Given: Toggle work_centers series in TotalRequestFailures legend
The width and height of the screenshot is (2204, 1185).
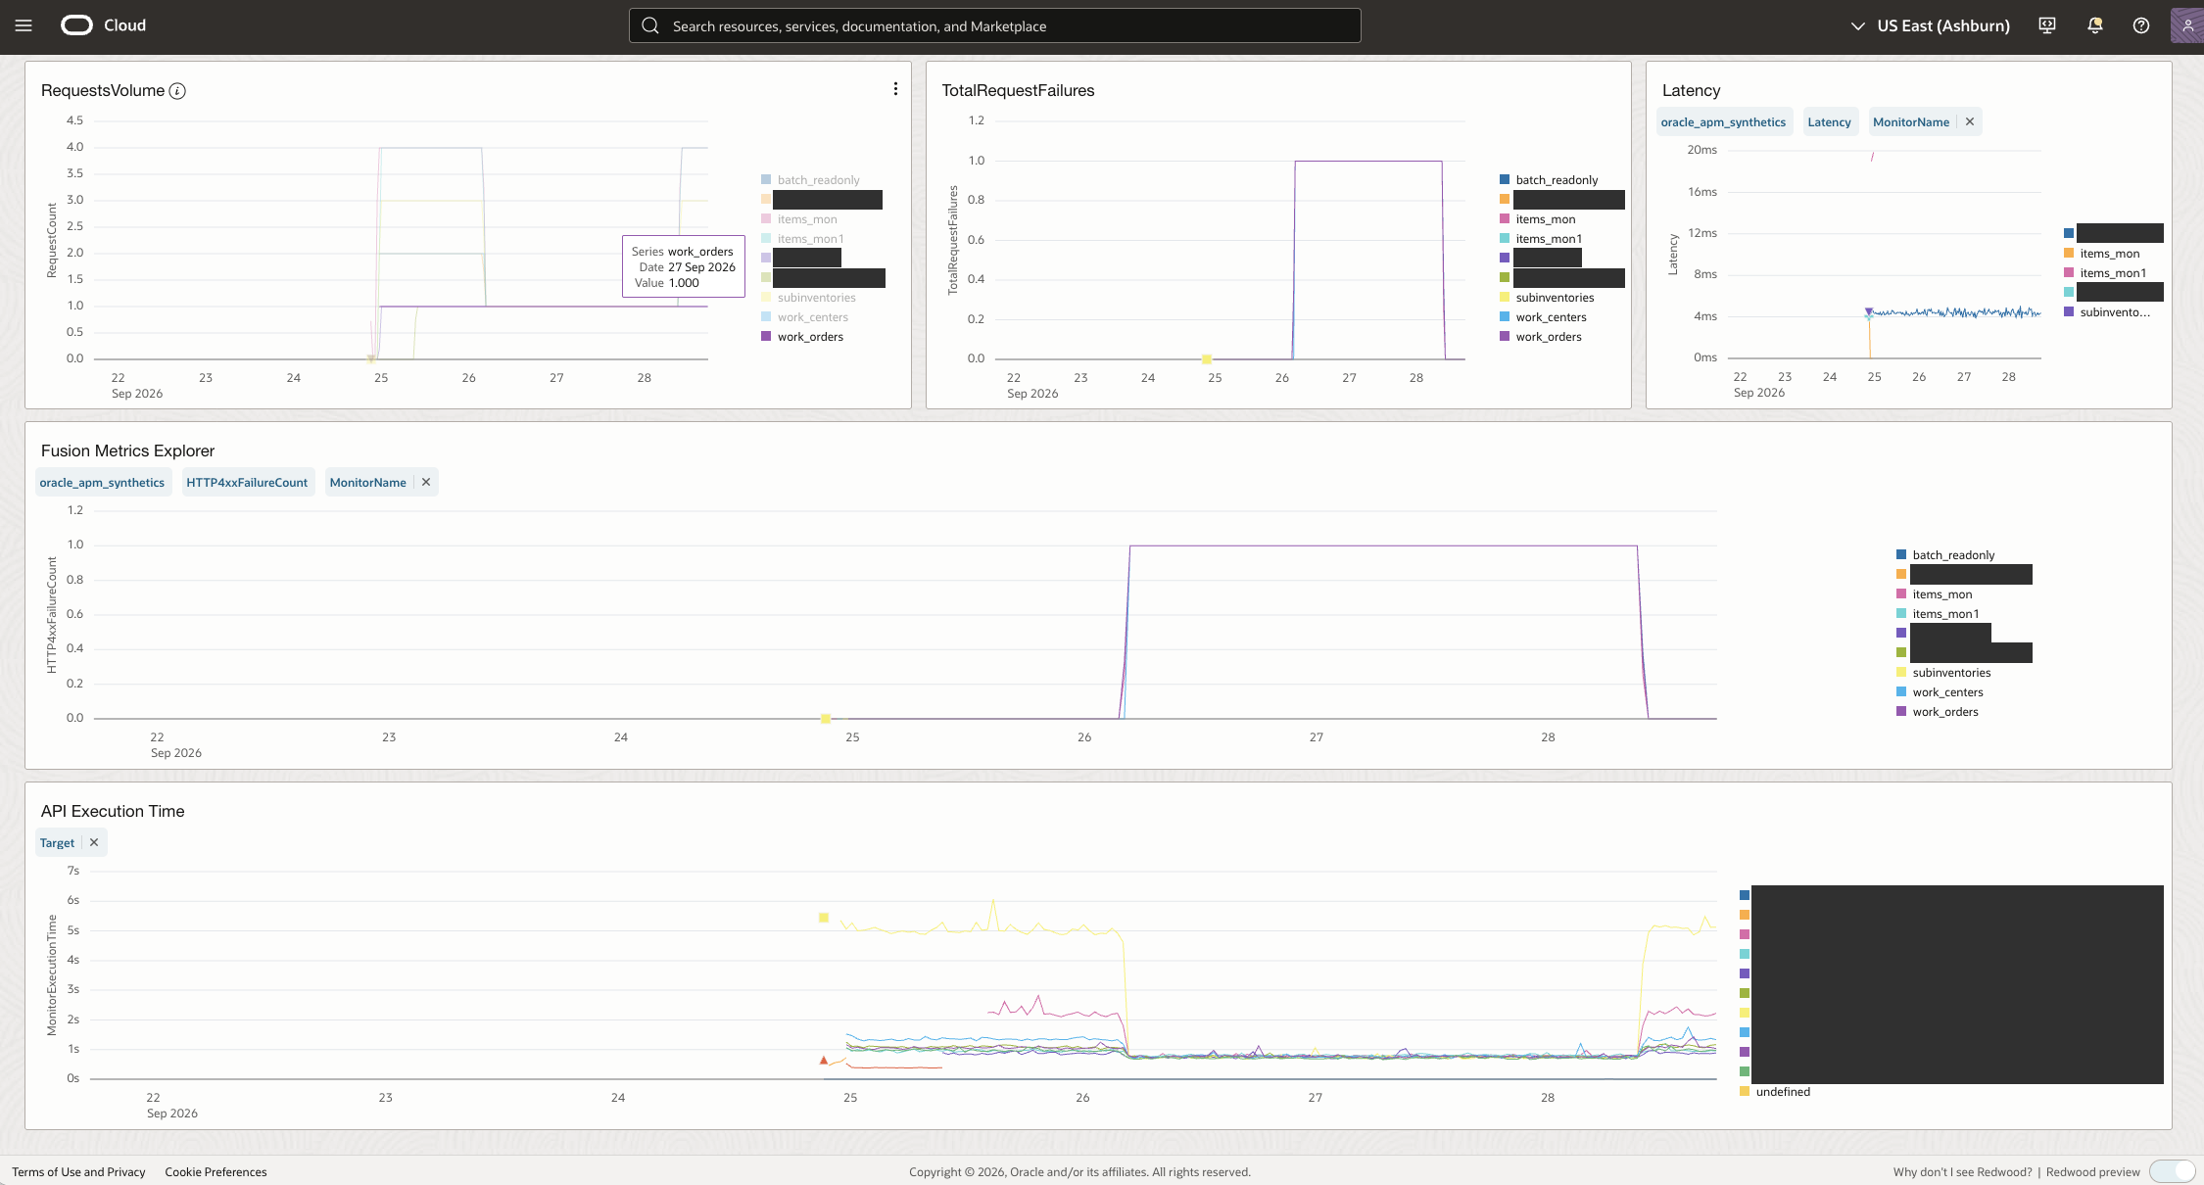Looking at the screenshot, I should pos(1543,317).
